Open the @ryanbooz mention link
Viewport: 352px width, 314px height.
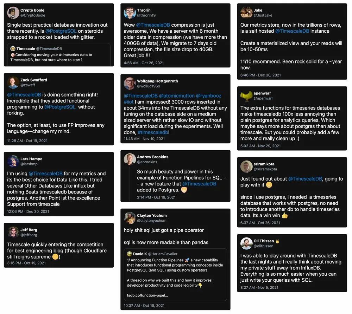point(208,96)
